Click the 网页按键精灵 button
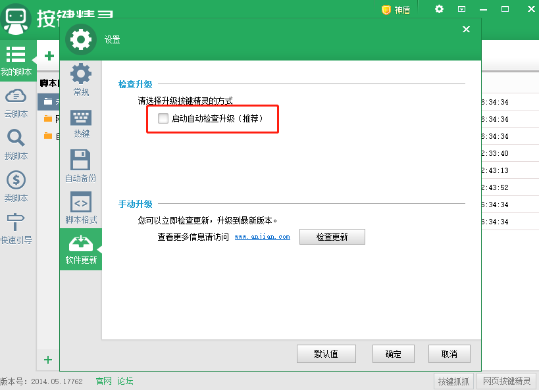This screenshot has height=390, width=539. [507, 381]
